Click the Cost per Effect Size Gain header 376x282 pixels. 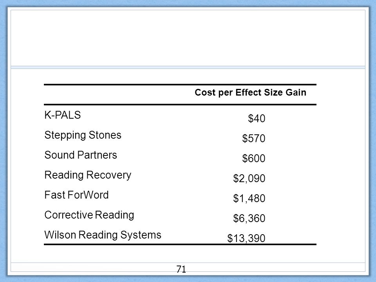pyautogui.click(x=250, y=93)
